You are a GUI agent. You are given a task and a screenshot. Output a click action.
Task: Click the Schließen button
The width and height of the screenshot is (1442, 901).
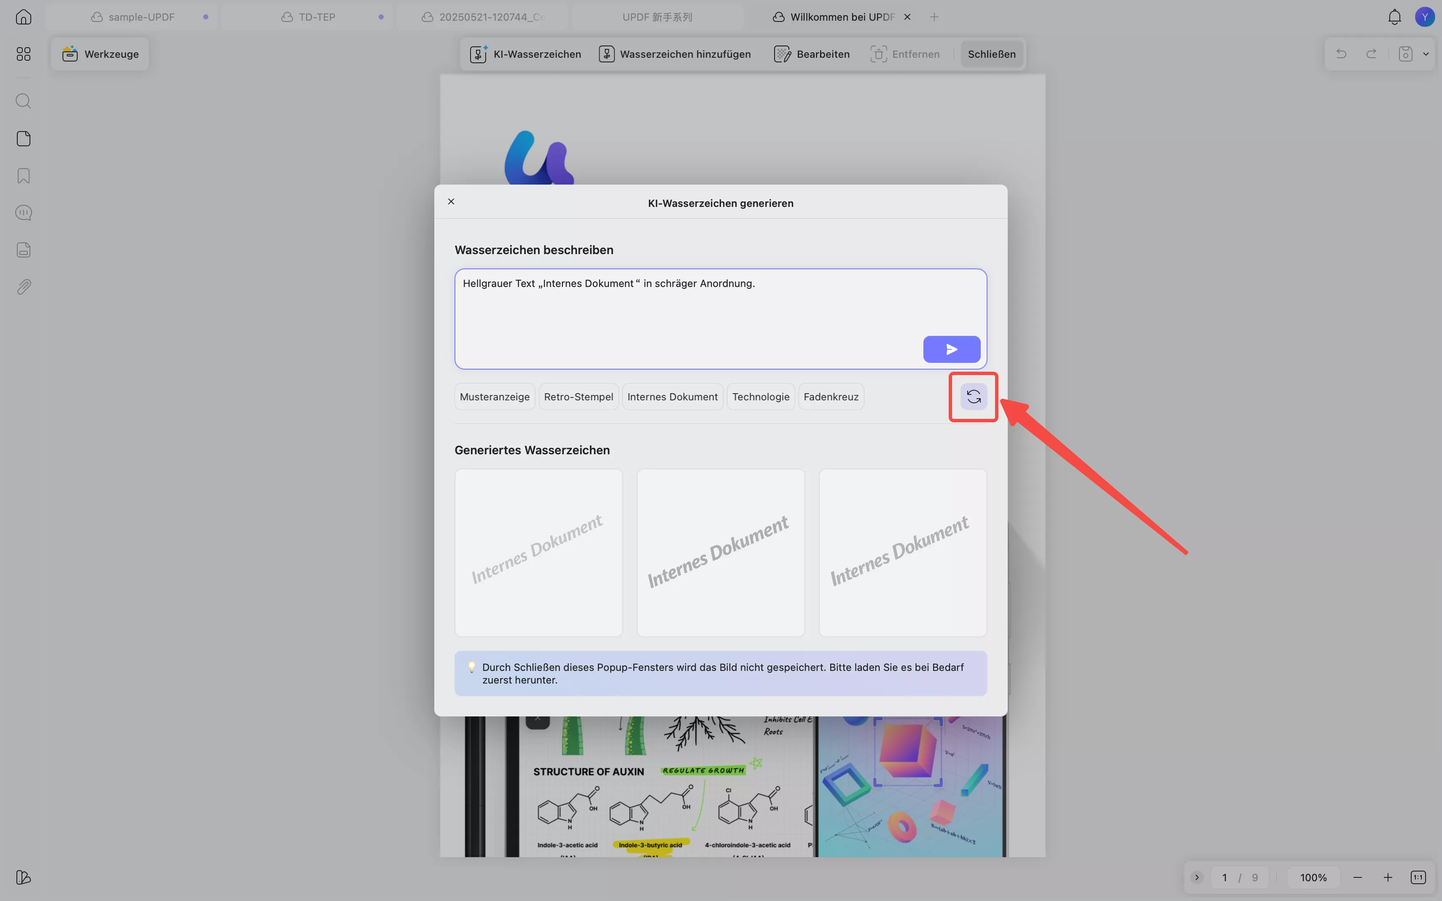[x=991, y=54]
